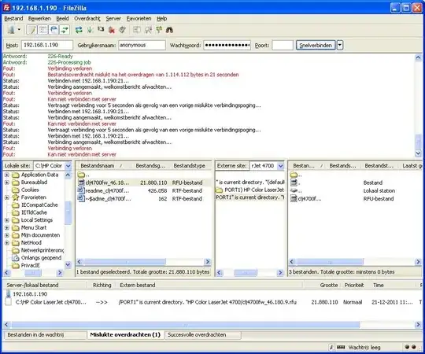Image resolution: width=425 pixels, height=354 pixels.
Task: Search remote files with binoculars icon
Action: point(170,30)
